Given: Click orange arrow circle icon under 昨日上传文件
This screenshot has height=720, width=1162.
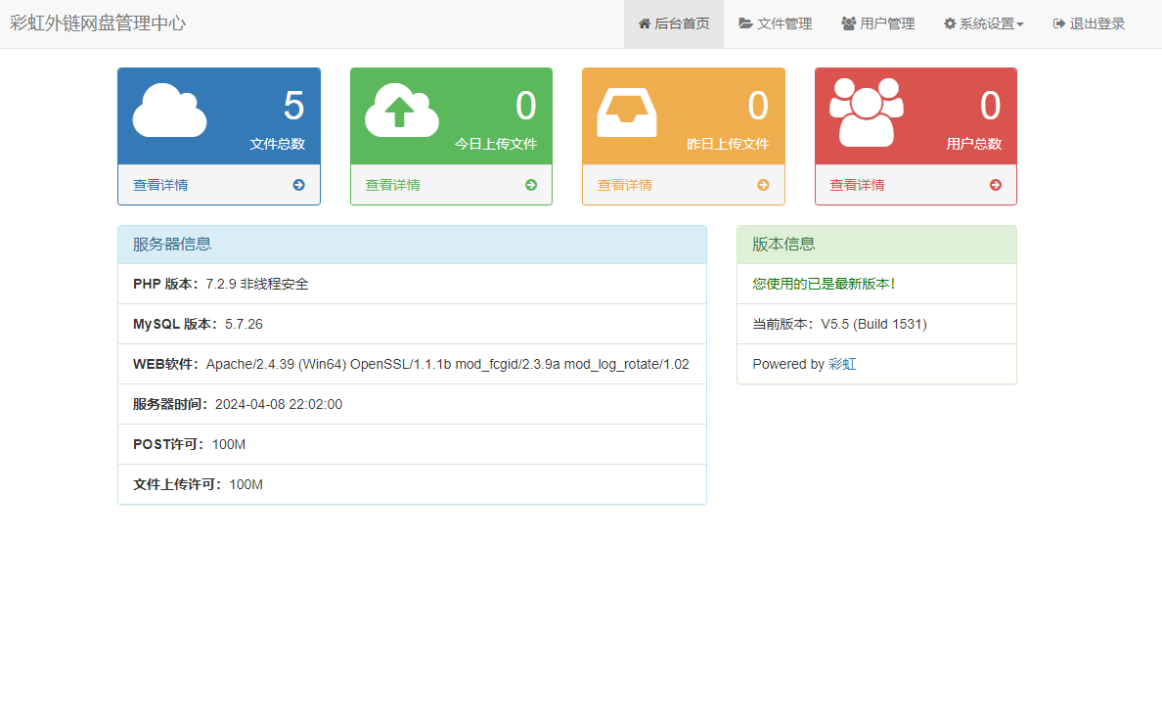Looking at the screenshot, I should (763, 185).
